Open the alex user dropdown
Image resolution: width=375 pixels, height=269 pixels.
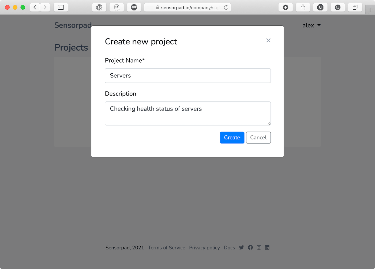point(312,25)
